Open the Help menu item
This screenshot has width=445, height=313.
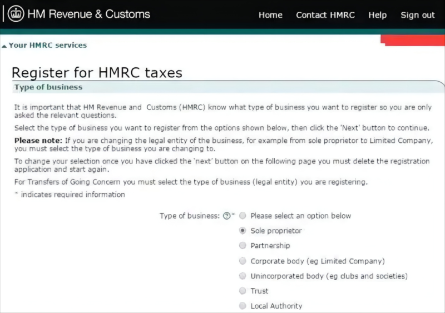pos(377,15)
